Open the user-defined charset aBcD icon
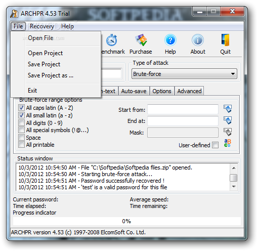 (x=228, y=143)
